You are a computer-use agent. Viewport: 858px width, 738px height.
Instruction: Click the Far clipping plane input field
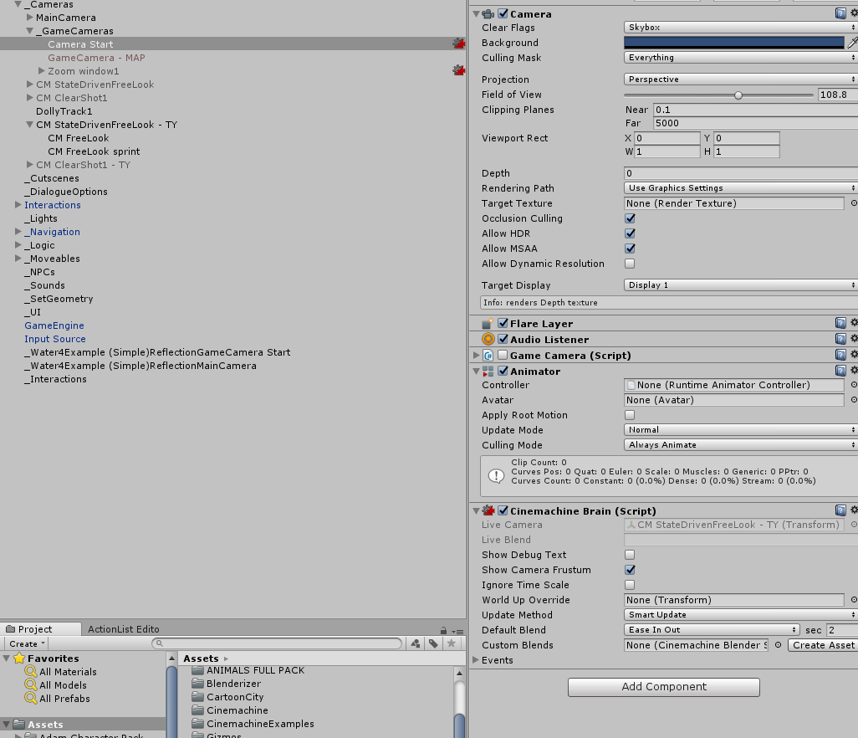tap(753, 123)
